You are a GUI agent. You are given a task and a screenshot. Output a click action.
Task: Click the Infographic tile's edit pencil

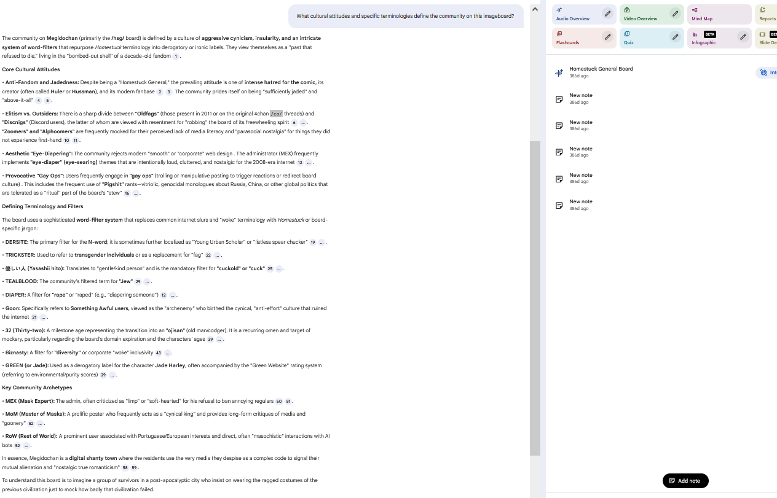click(x=743, y=37)
